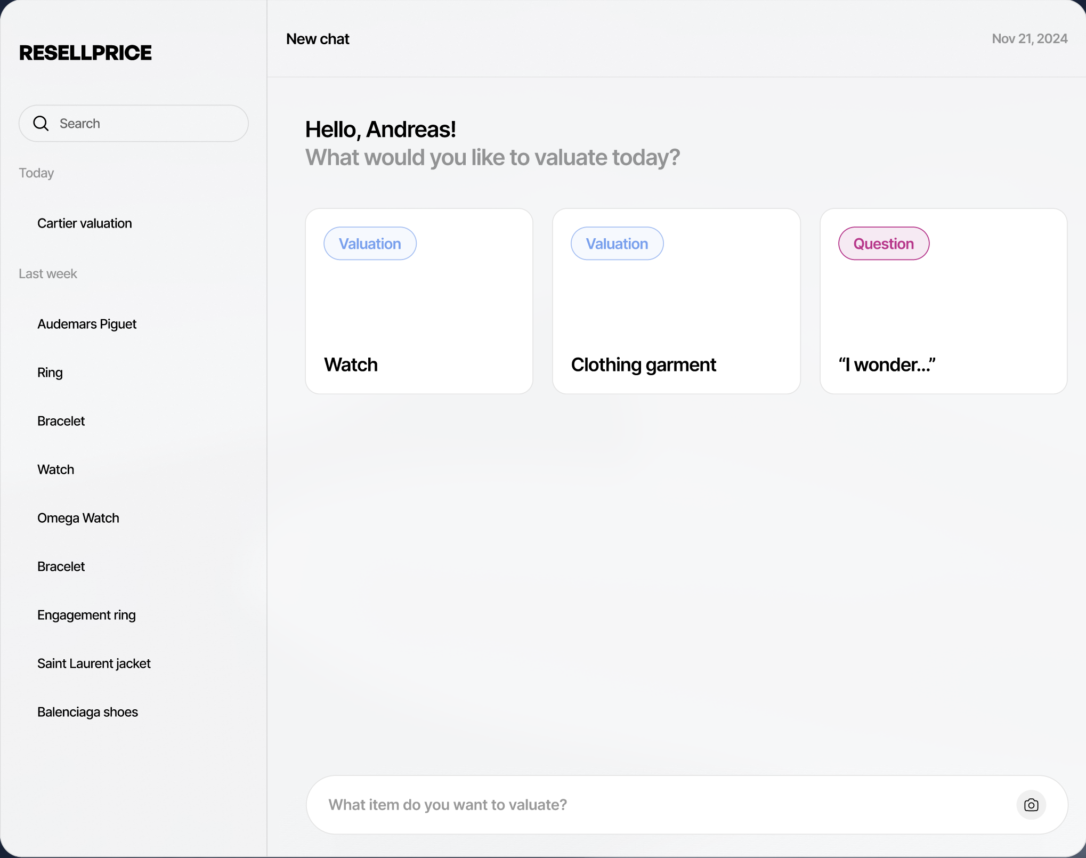This screenshot has width=1086, height=858.
Task: Open Saint Laurent jacket conversation
Action: [94, 663]
